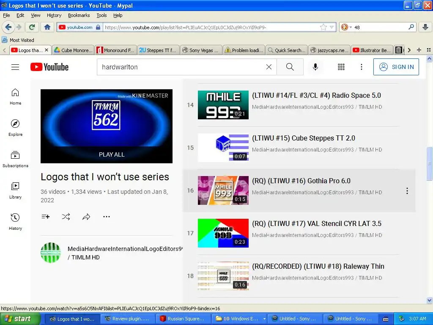Open a new browser tab with plus

pos(419,50)
